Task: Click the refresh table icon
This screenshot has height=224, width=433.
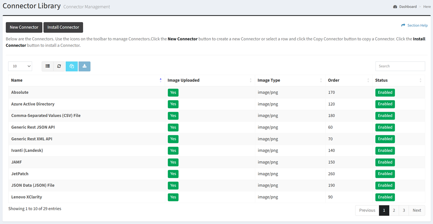Action: click(x=59, y=66)
